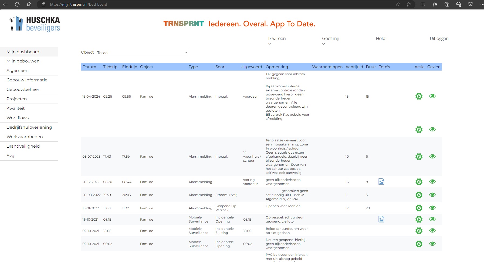The width and height of the screenshot is (484, 262).
Task: Click the Eindtijd column header
Action: 130,67
